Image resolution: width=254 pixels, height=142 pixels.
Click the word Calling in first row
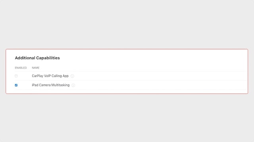(x=56, y=76)
